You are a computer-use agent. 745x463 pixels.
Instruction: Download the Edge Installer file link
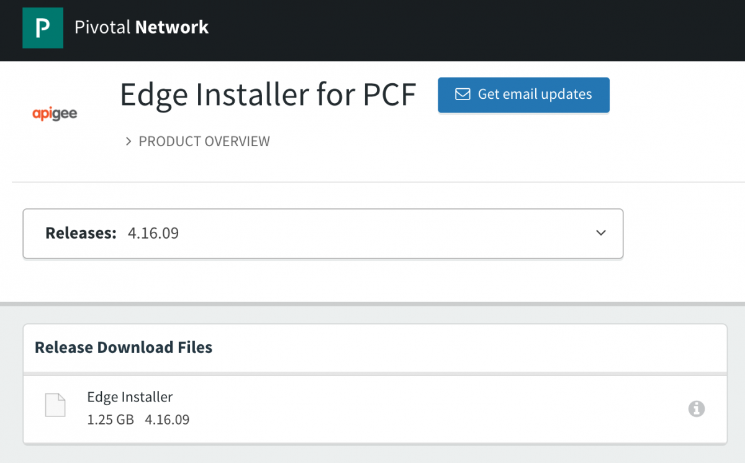point(130,397)
